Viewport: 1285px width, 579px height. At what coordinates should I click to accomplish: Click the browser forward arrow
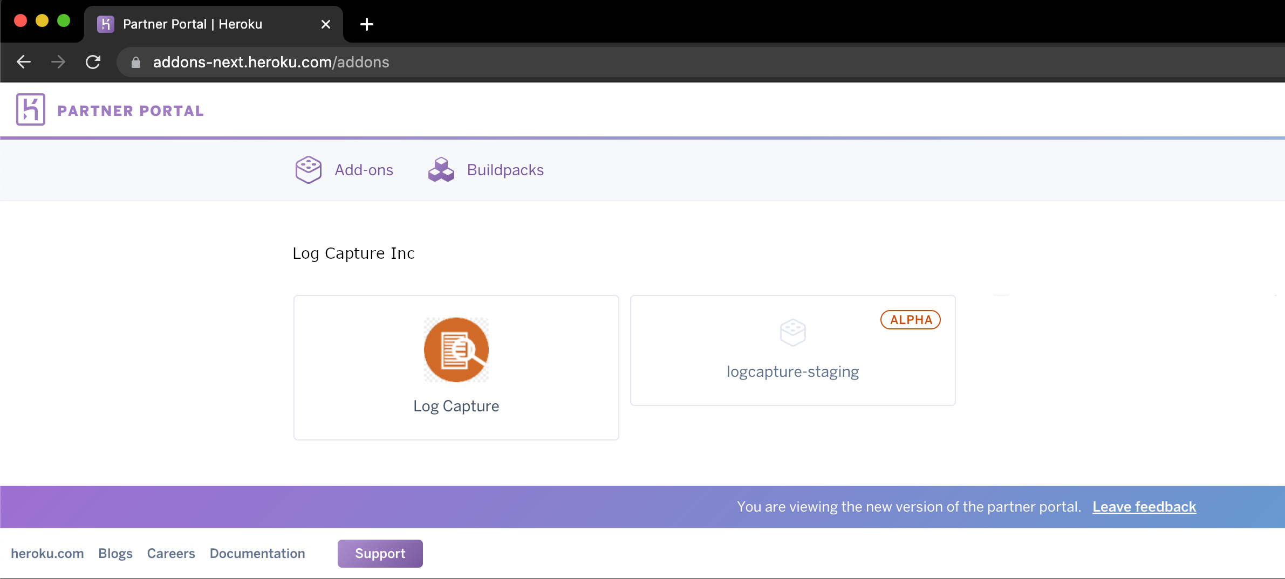[58, 62]
